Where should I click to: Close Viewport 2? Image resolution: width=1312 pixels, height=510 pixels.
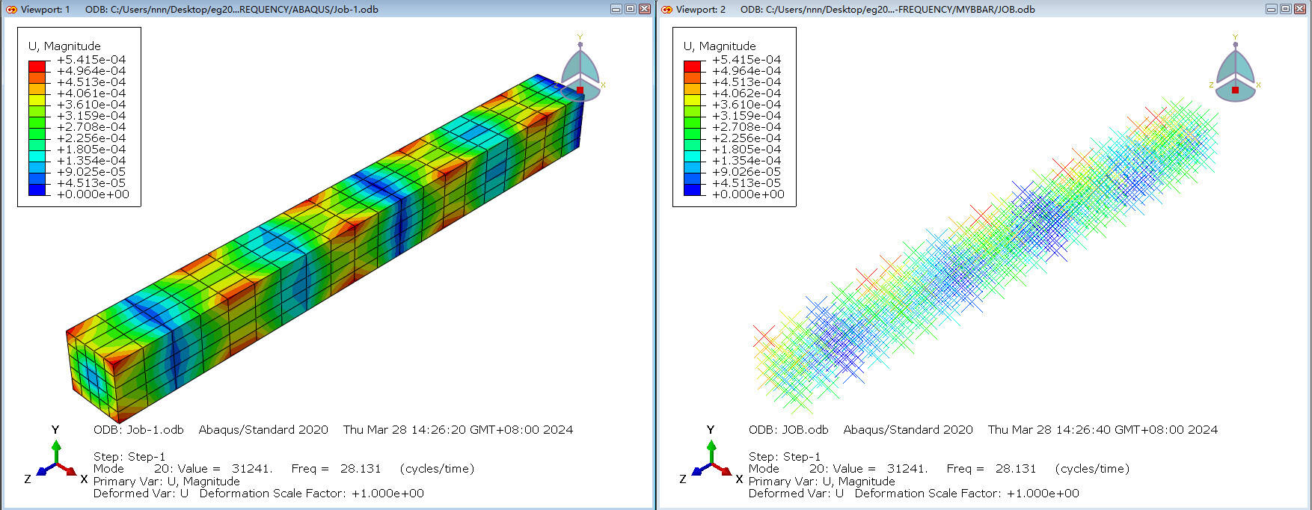click(1299, 9)
